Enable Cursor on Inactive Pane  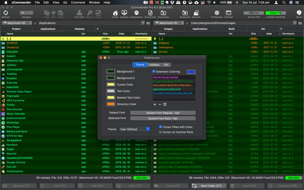(x=160, y=132)
